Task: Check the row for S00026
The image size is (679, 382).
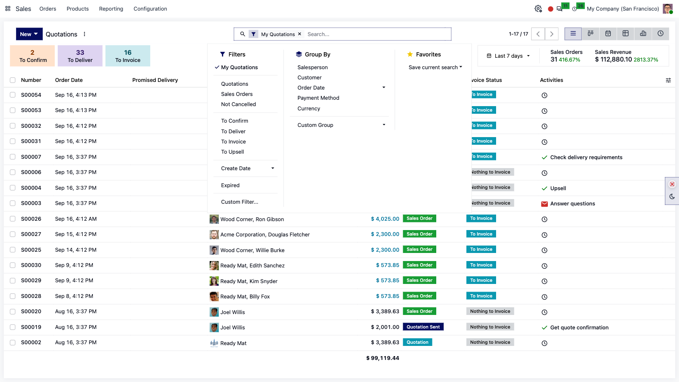Action: click(13, 219)
